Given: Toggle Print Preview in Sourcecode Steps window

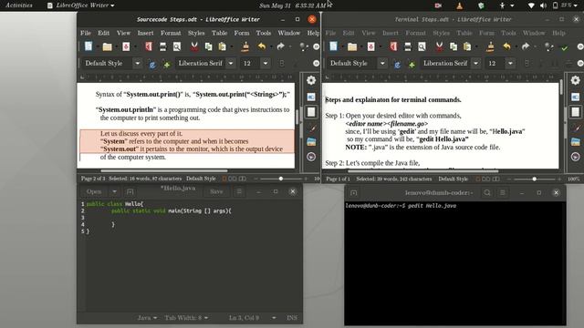Looking at the screenshot, I should [x=177, y=46].
